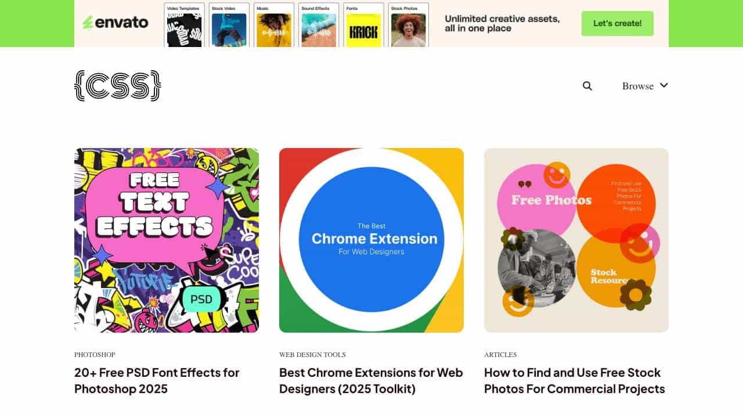Open the Browse menu
The width and height of the screenshot is (743, 418).
pos(645,86)
